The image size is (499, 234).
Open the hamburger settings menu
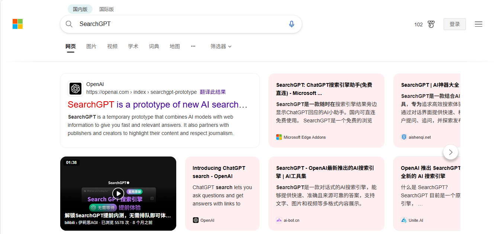(x=479, y=24)
